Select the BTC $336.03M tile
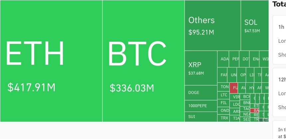 pyautogui.click(x=144, y=61)
